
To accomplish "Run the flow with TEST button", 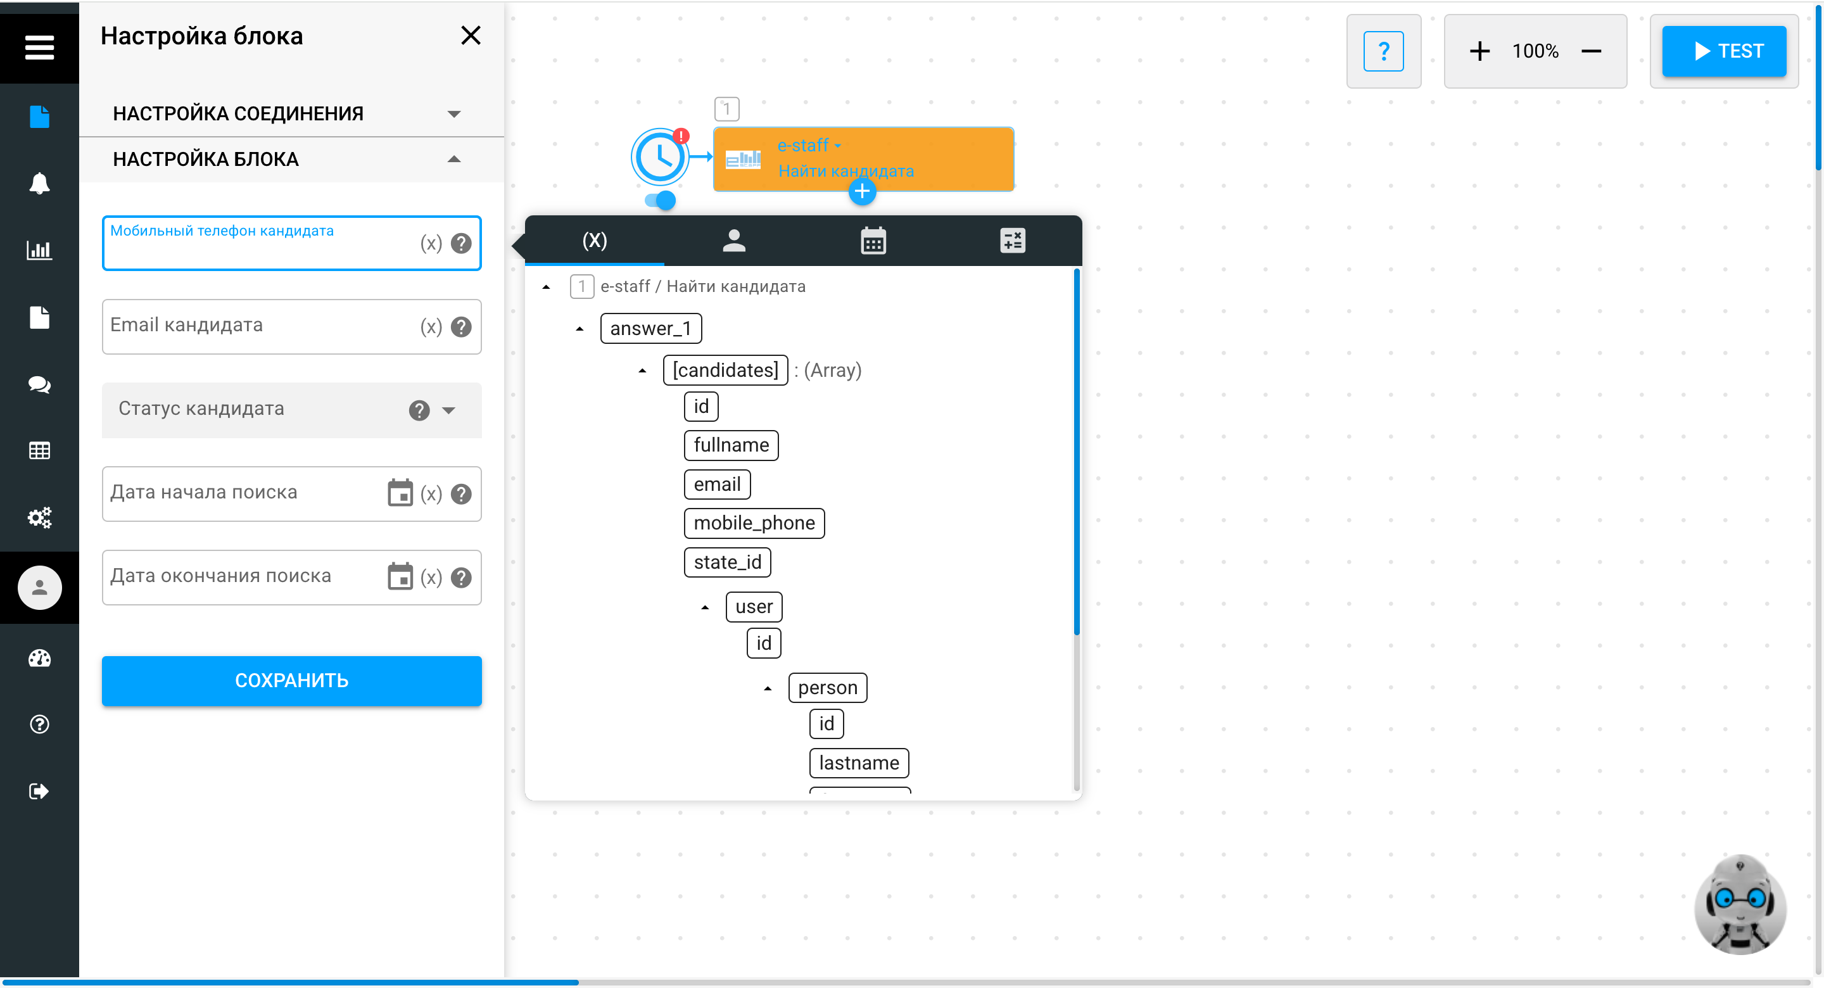I will click(1723, 51).
